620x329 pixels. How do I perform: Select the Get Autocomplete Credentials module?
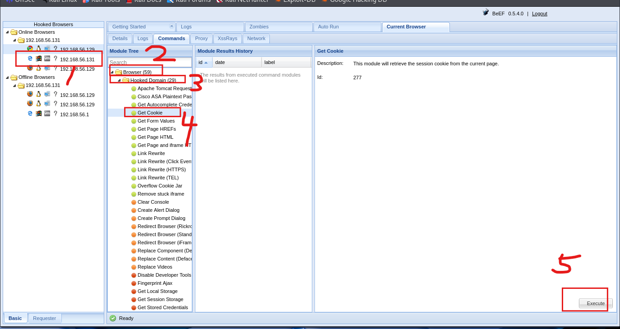tap(165, 105)
